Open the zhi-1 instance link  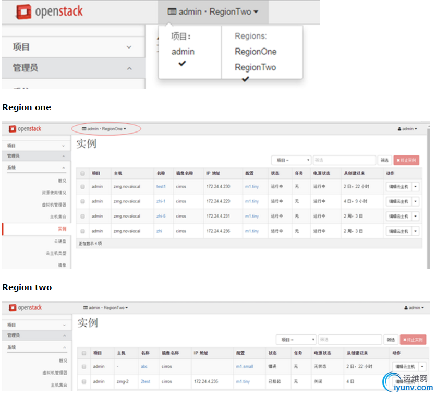coord(161,201)
